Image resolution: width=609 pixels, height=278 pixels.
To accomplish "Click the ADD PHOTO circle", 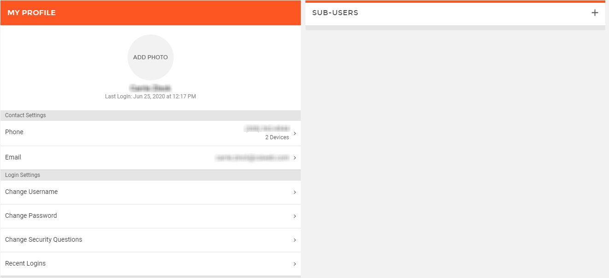I will [151, 57].
